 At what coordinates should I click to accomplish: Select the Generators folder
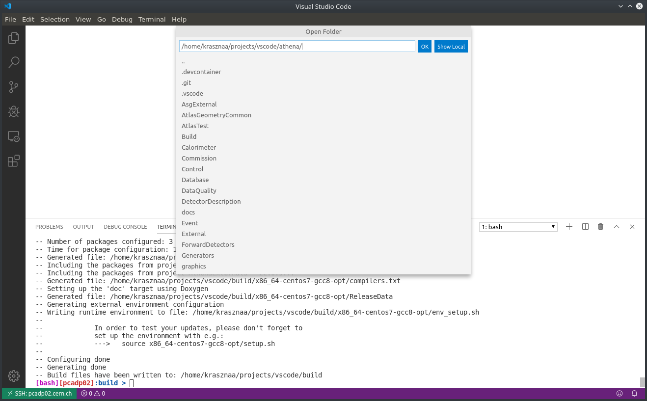[323, 256]
